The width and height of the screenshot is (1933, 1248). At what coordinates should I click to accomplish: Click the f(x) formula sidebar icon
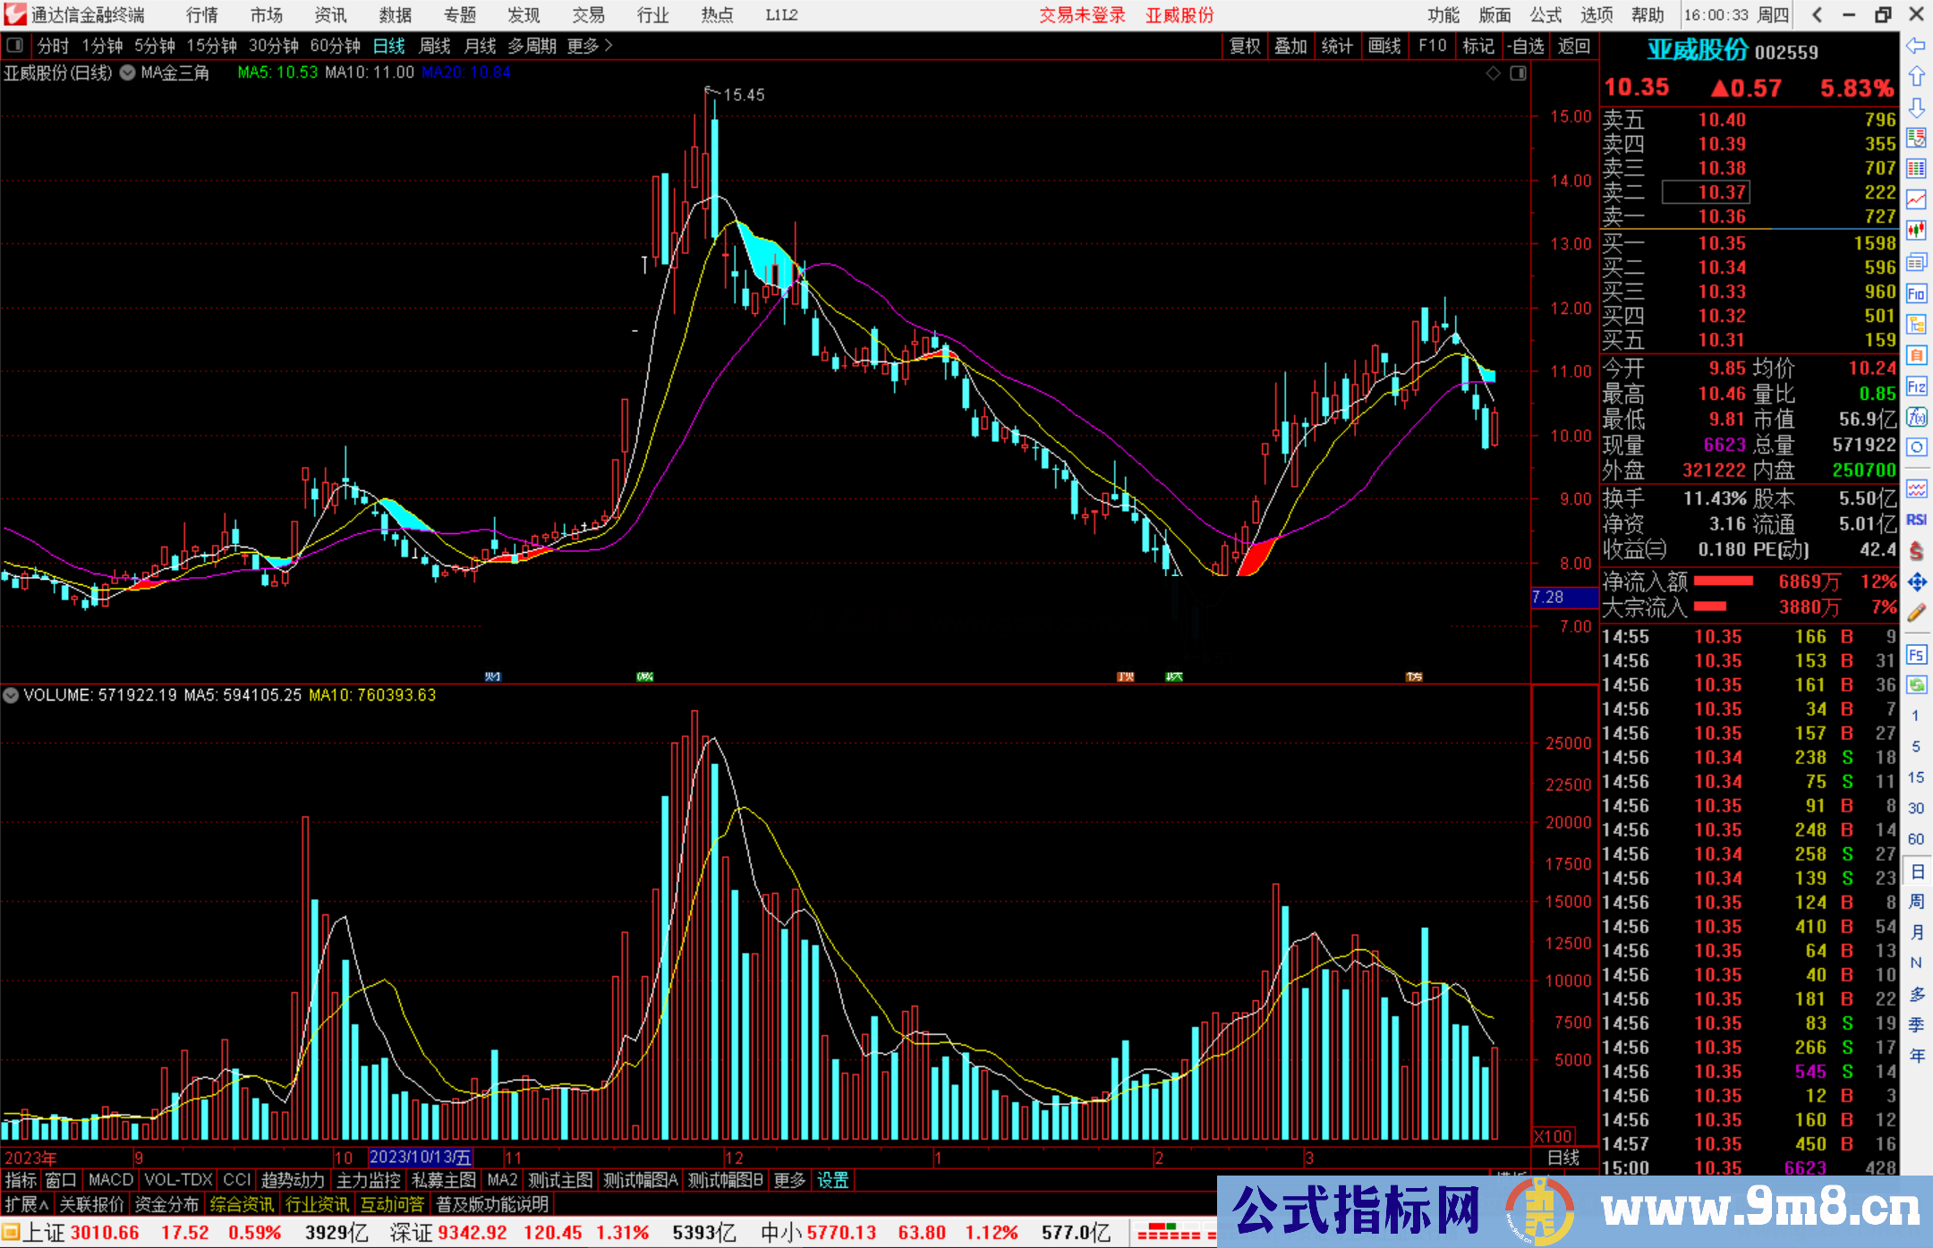point(1916,418)
